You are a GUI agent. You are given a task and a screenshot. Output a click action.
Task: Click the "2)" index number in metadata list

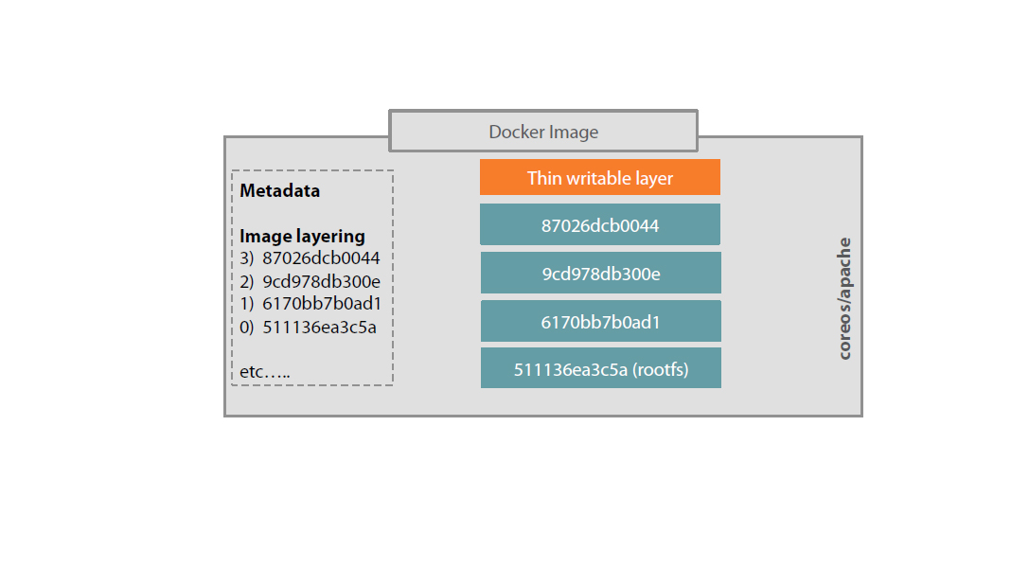(247, 281)
